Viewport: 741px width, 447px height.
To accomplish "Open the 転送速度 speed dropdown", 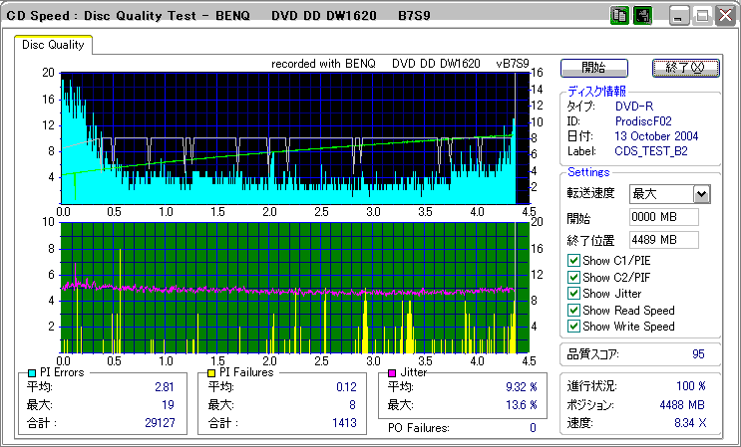I will point(701,194).
